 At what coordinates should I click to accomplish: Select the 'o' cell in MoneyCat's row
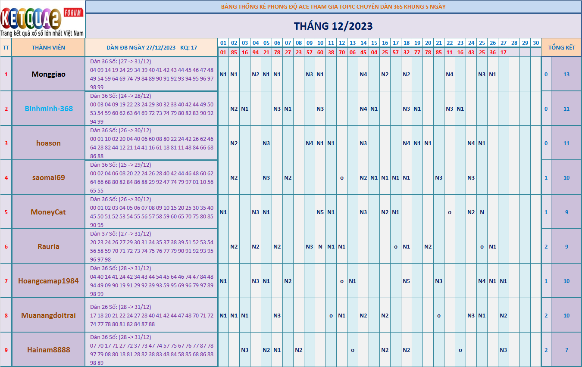(x=450, y=212)
